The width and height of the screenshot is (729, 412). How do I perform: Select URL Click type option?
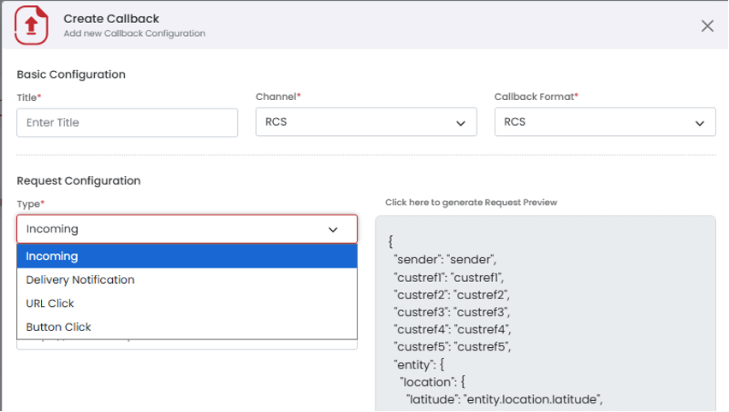click(187, 303)
